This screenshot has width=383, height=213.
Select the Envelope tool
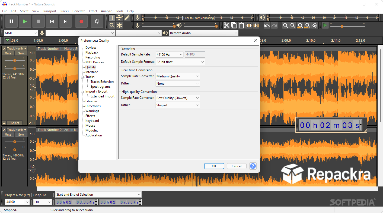pyautogui.click(x=119, y=18)
